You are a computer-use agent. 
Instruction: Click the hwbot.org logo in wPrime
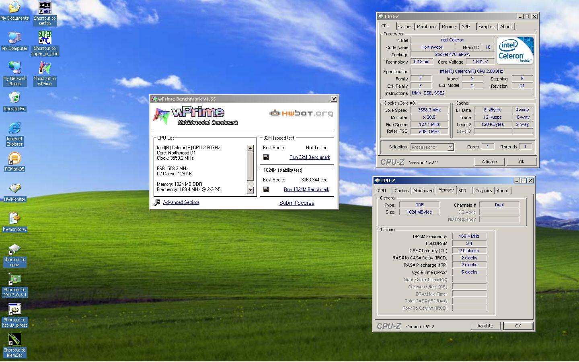[x=301, y=113]
